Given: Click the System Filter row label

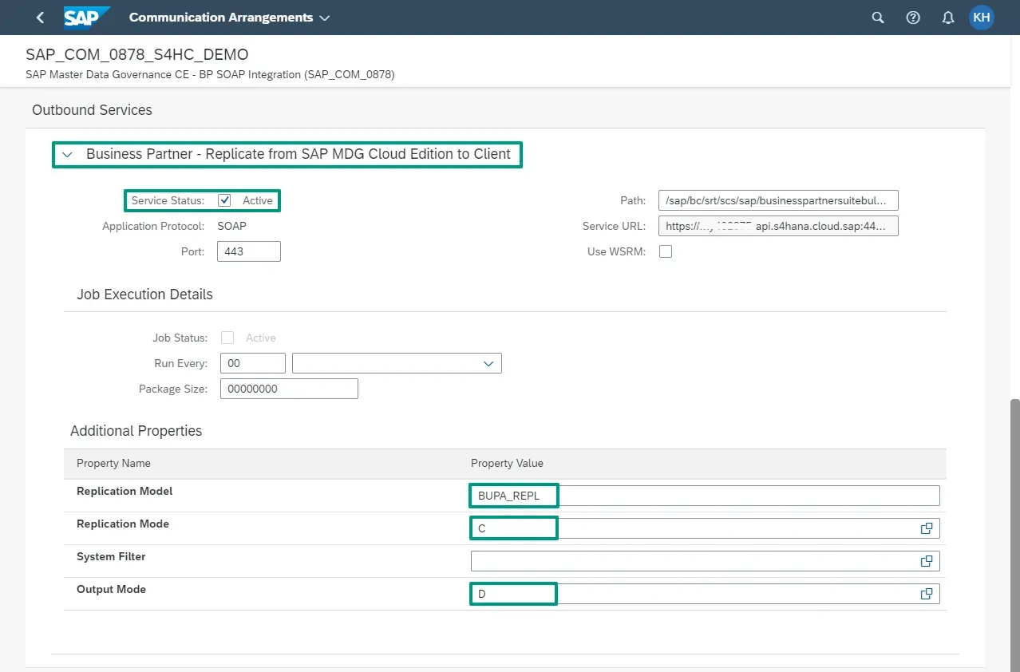Looking at the screenshot, I should [x=111, y=556].
